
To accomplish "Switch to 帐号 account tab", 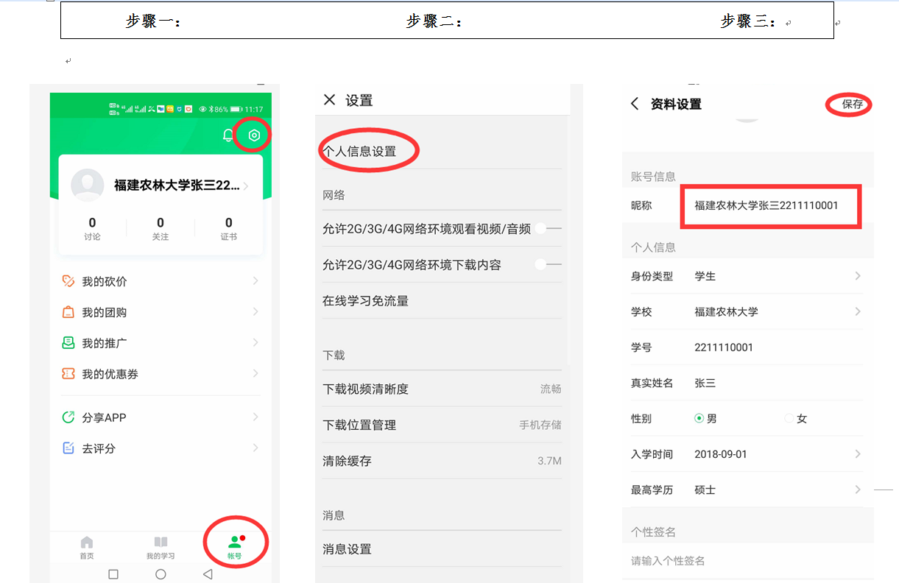I will 234,548.
